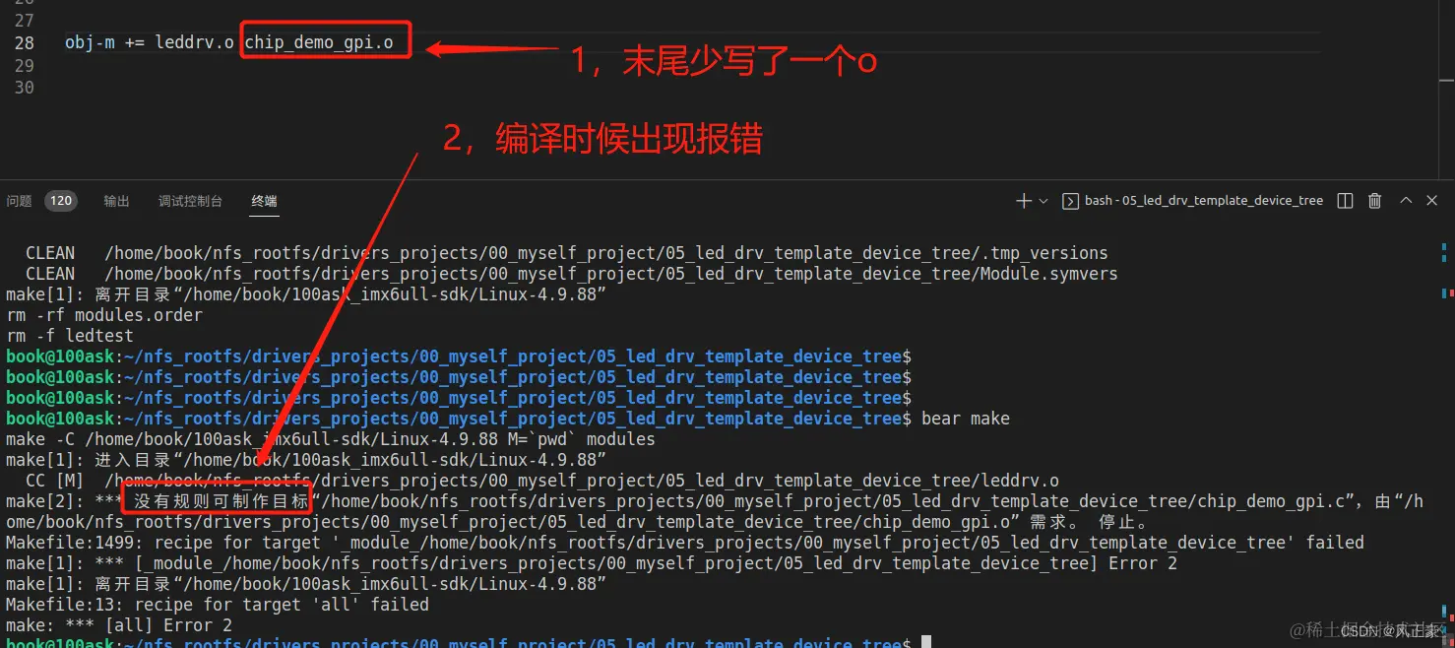Close the panel using the X icon
1455x648 pixels.
pos(1431,200)
